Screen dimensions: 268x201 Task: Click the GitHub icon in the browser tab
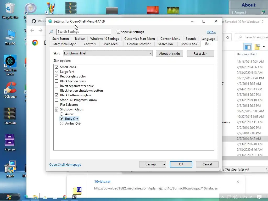pyautogui.click(x=34, y=21)
